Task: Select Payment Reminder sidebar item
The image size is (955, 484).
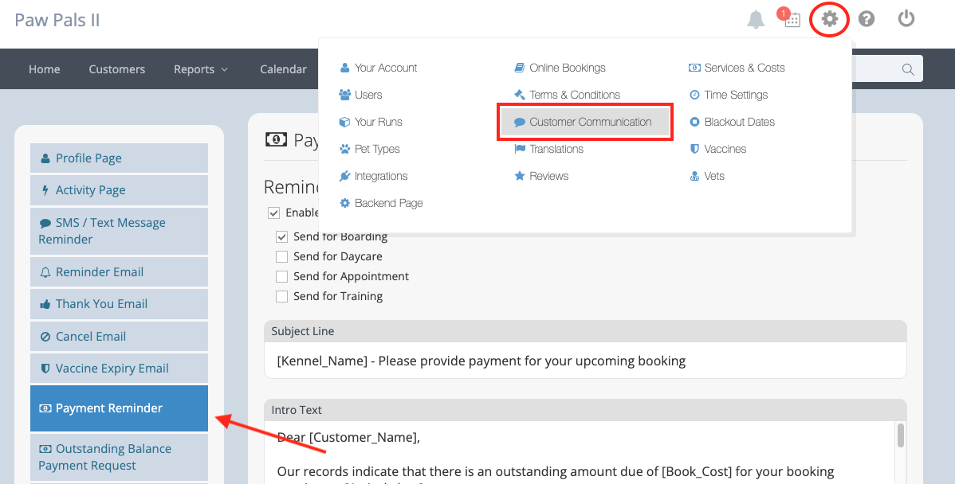Action: 120,408
